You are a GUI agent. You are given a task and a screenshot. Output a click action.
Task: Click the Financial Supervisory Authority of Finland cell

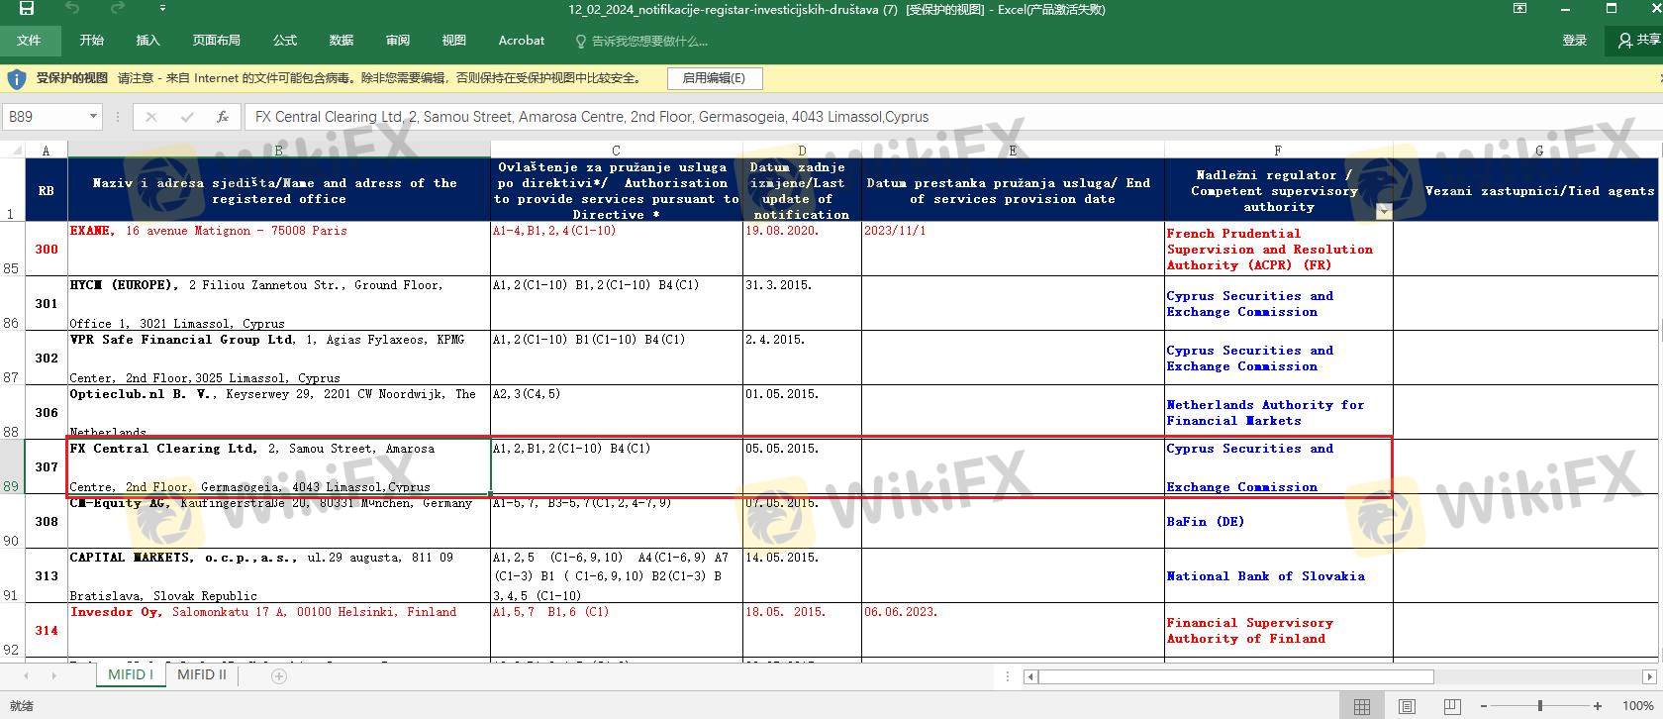coord(1278,630)
